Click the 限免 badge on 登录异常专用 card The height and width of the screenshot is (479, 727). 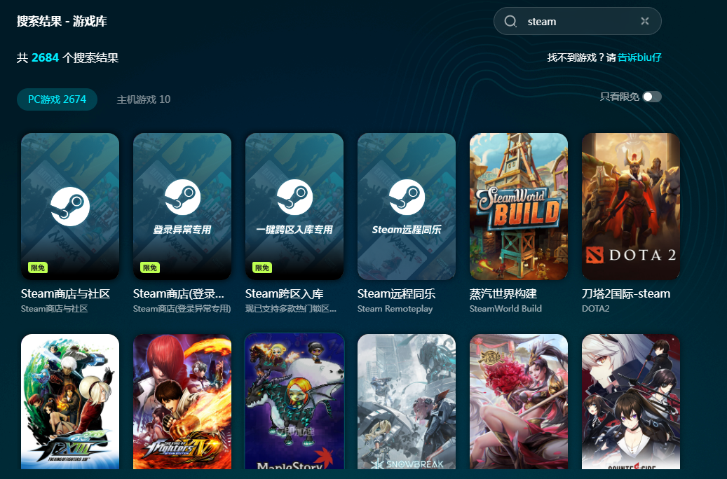(150, 268)
